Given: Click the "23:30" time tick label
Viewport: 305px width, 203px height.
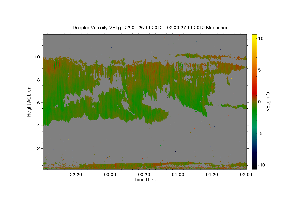Looking at the screenshot, I should (76, 175).
